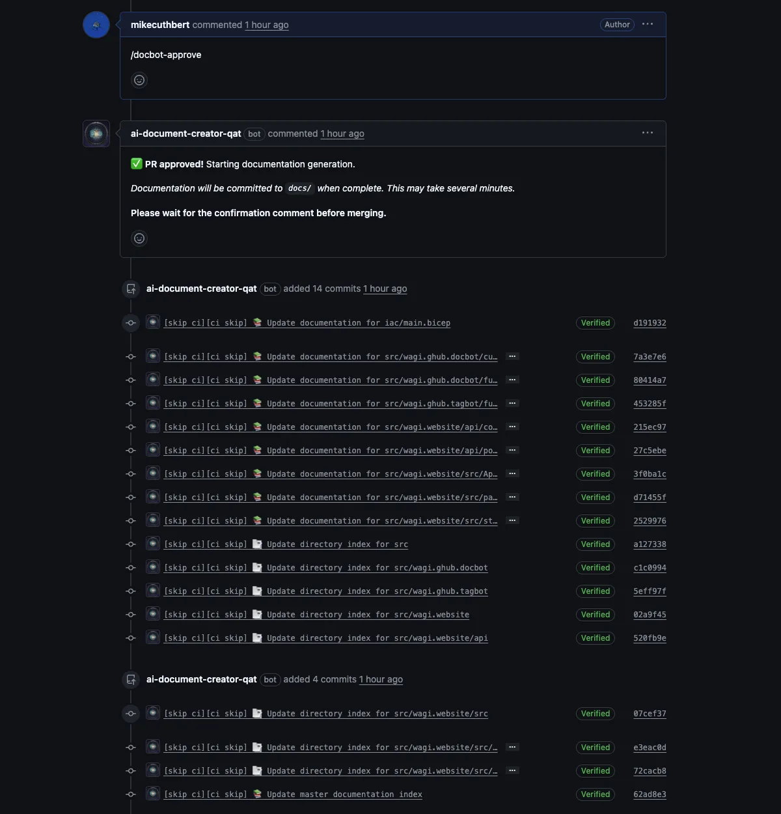Open options menu on bot's PR approved comment

[x=648, y=133]
